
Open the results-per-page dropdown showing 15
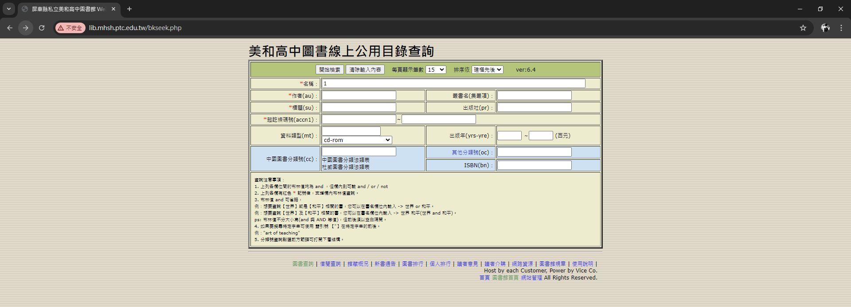pos(436,70)
